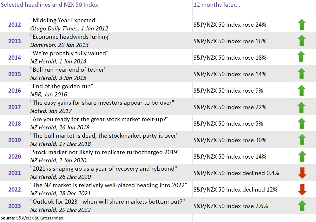Click the red down arrow for 2021
Viewport: 316px width, 222px height.
[x=302, y=173]
